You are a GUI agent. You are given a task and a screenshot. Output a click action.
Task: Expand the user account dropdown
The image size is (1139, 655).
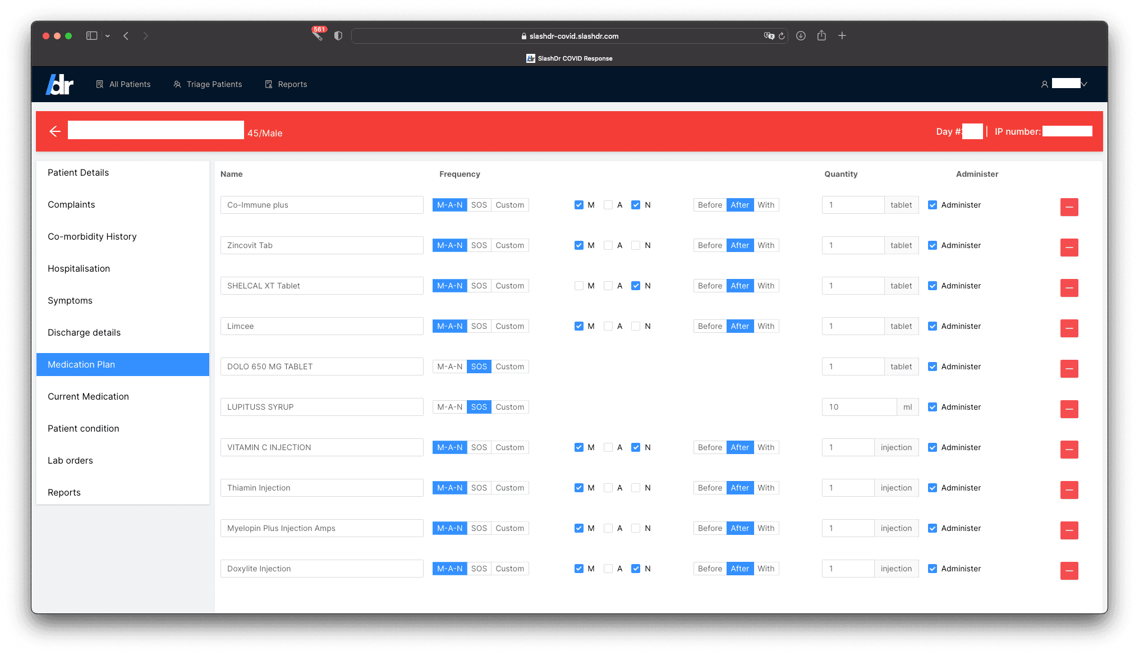pos(1084,84)
